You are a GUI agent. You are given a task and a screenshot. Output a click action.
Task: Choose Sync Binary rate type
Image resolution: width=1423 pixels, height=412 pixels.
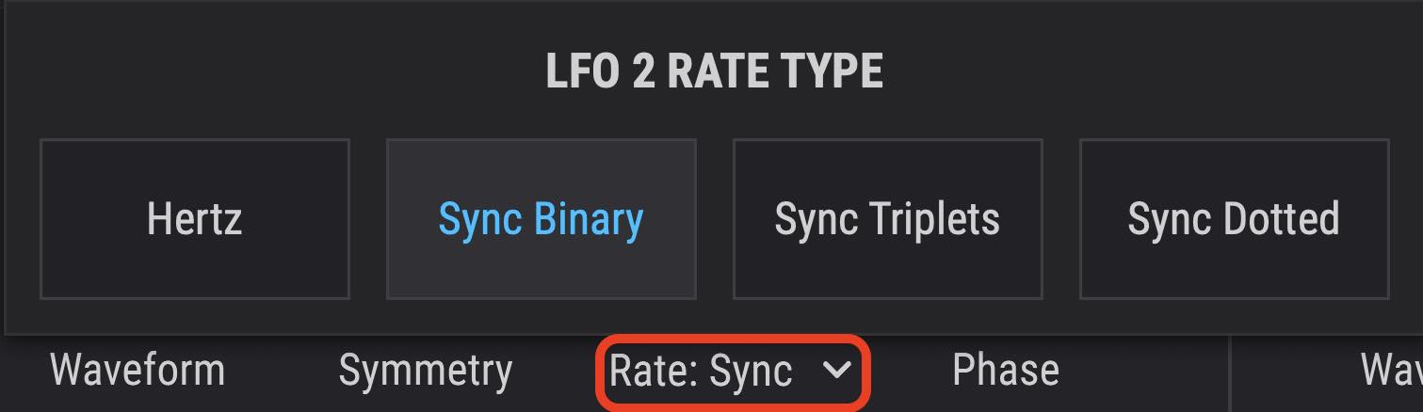click(x=541, y=219)
